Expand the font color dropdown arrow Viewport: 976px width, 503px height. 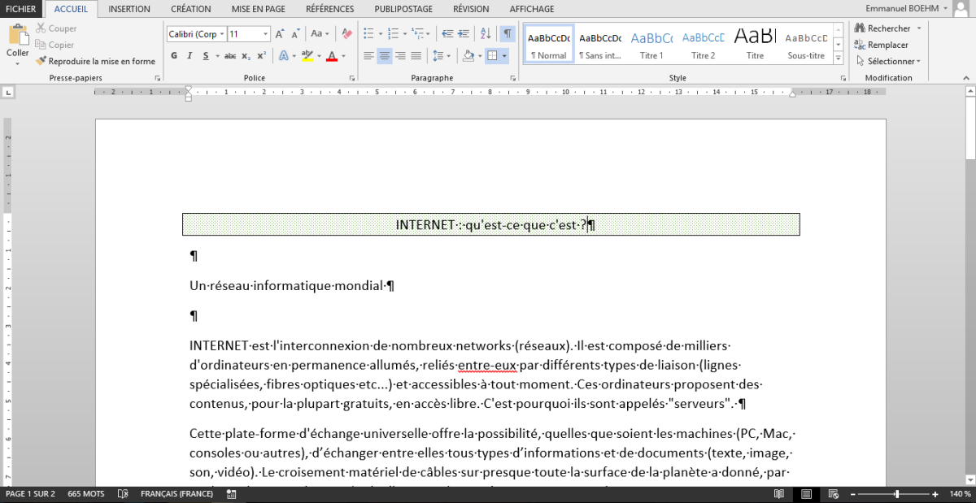click(x=342, y=56)
